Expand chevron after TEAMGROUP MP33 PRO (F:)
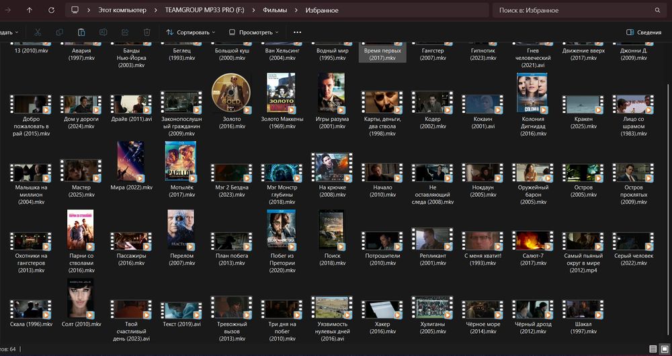 click(x=253, y=10)
